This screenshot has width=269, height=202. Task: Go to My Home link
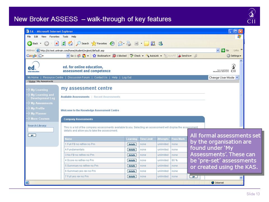(33, 77)
